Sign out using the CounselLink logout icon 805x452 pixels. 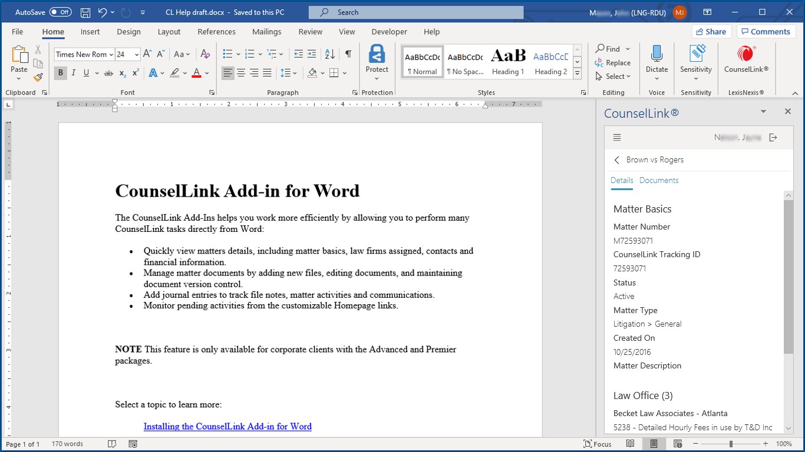pos(773,138)
